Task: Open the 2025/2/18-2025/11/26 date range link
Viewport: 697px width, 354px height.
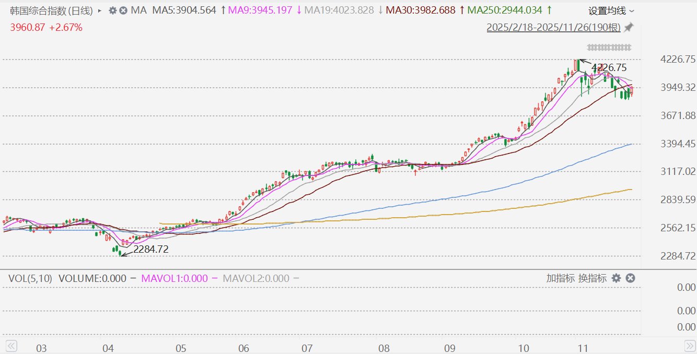Action: pyautogui.click(x=553, y=28)
